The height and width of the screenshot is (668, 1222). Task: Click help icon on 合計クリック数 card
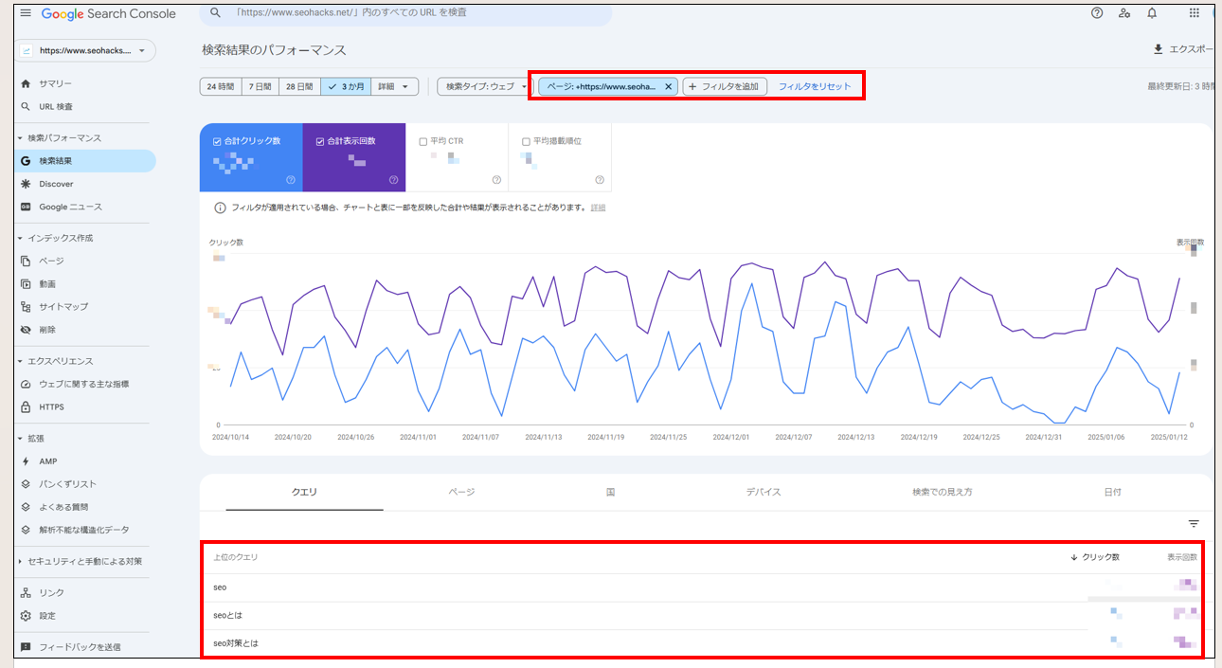click(x=291, y=180)
